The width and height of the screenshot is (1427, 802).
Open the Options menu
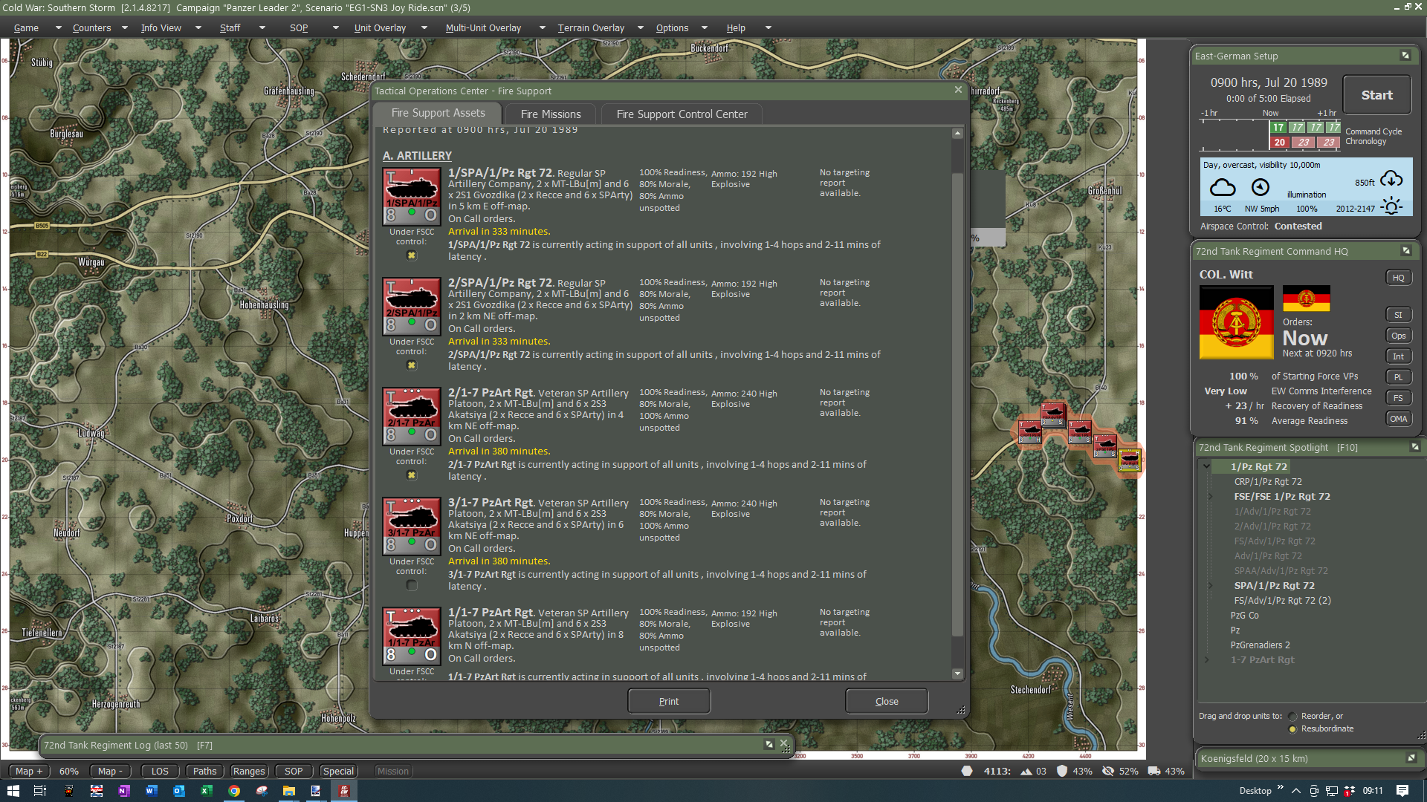672,28
